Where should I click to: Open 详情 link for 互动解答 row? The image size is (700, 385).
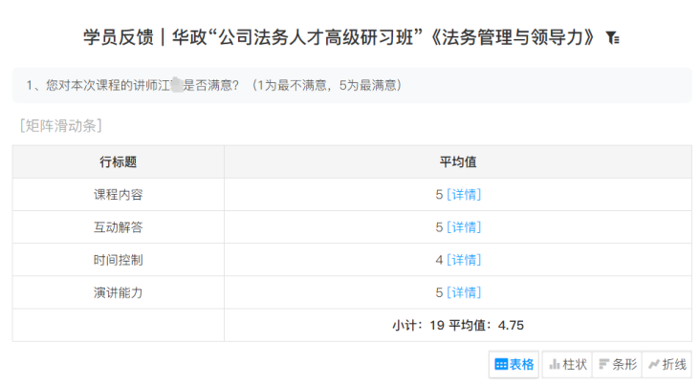coord(464,227)
